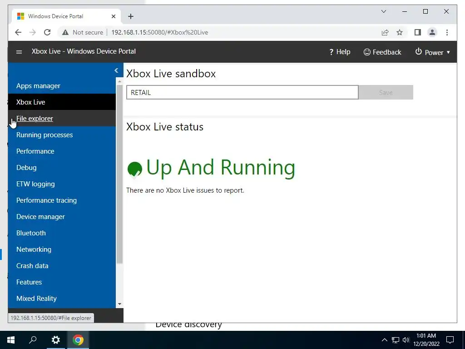Open the tab search dropdown chevron
465x349 pixels.
(383, 11)
